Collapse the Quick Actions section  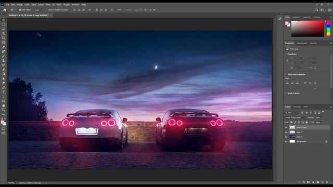coord(286,94)
